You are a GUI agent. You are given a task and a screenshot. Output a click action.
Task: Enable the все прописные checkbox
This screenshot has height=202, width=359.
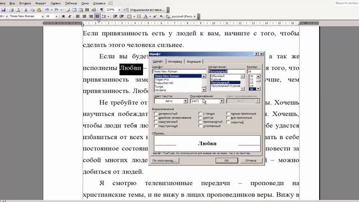(x=228, y=118)
